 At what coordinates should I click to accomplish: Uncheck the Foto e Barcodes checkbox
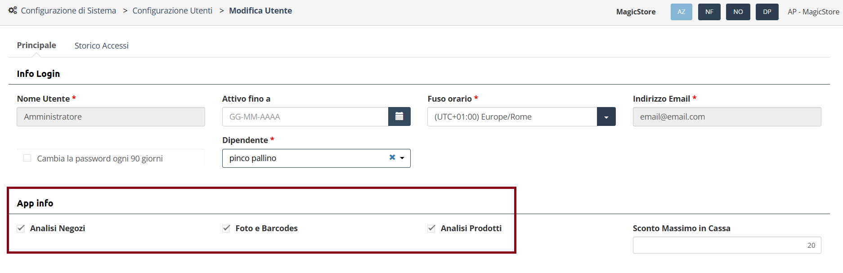[x=226, y=228]
